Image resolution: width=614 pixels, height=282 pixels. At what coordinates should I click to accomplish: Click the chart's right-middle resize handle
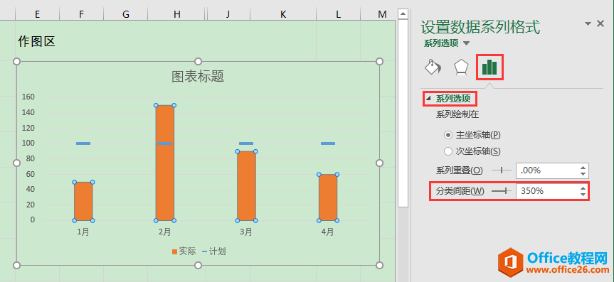(x=379, y=163)
